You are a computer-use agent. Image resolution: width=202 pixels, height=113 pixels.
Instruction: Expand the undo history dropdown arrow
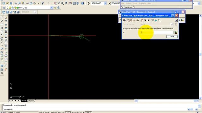click(46, 3)
